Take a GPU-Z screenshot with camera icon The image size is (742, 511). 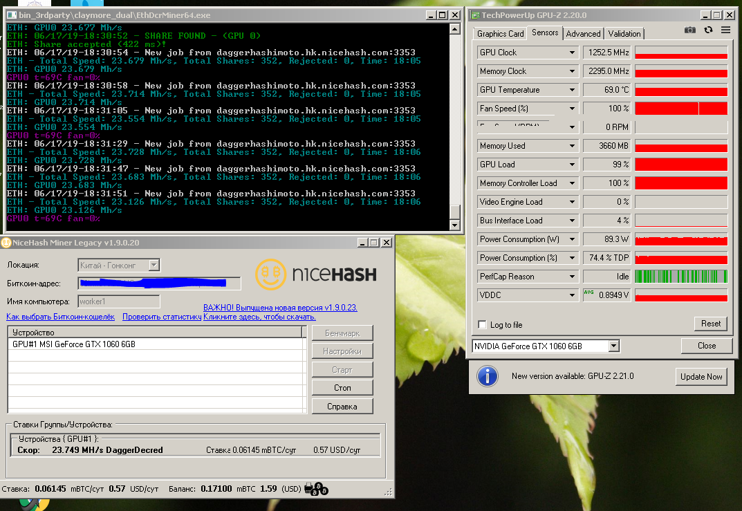pos(690,30)
